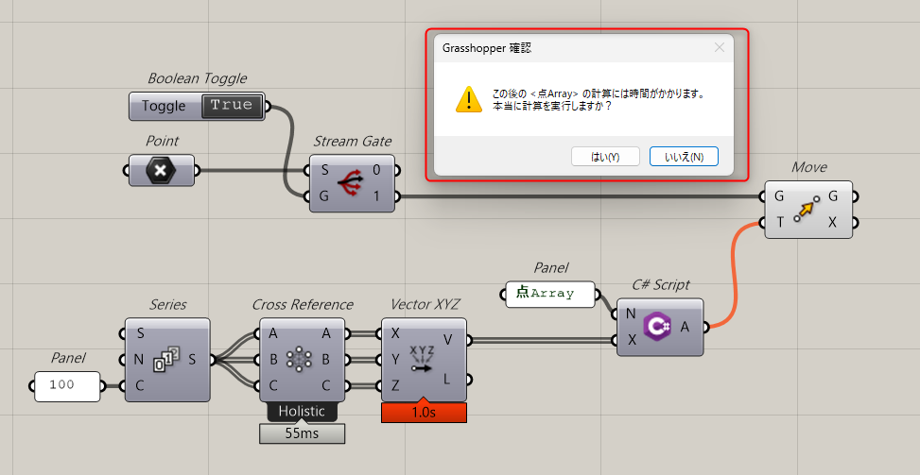
Task: Toggle the Boolean Toggle True value
Action: (x=232, y=106)
